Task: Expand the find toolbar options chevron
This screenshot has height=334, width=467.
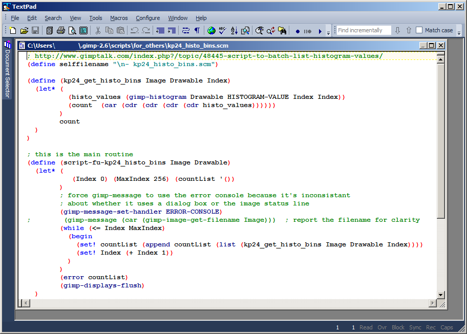Action: 459,32
